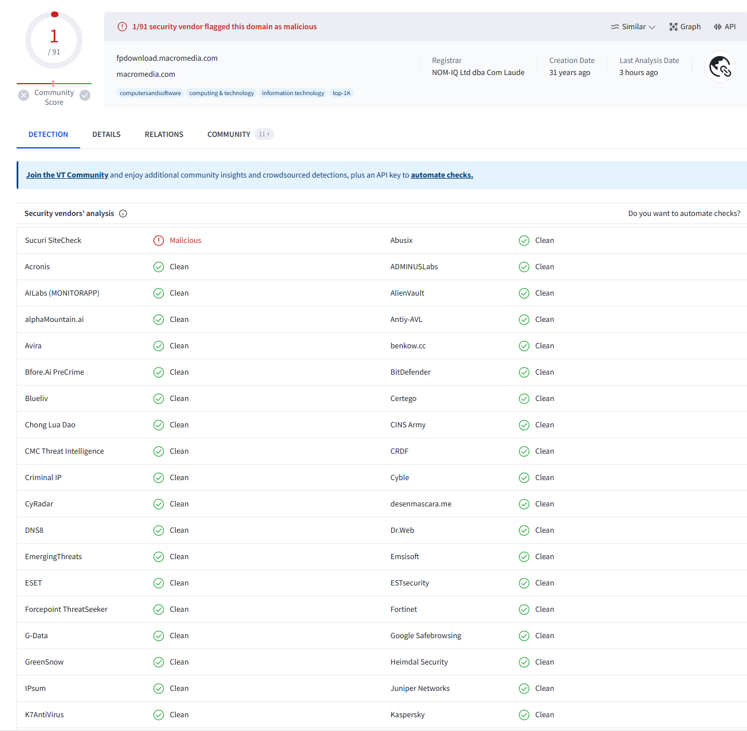Click the automate checks link
The height and width of the screenshot is (731, 747).
[442, 175]
